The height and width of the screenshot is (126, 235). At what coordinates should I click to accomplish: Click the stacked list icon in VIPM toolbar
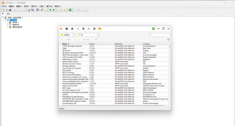click(x=83, y=29)
